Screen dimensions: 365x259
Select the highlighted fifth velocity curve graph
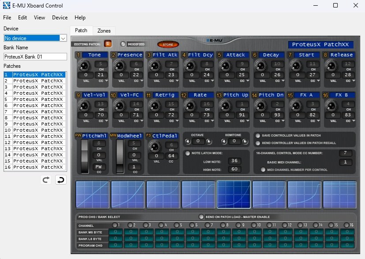pyautogui.click(x=233, y=193)
